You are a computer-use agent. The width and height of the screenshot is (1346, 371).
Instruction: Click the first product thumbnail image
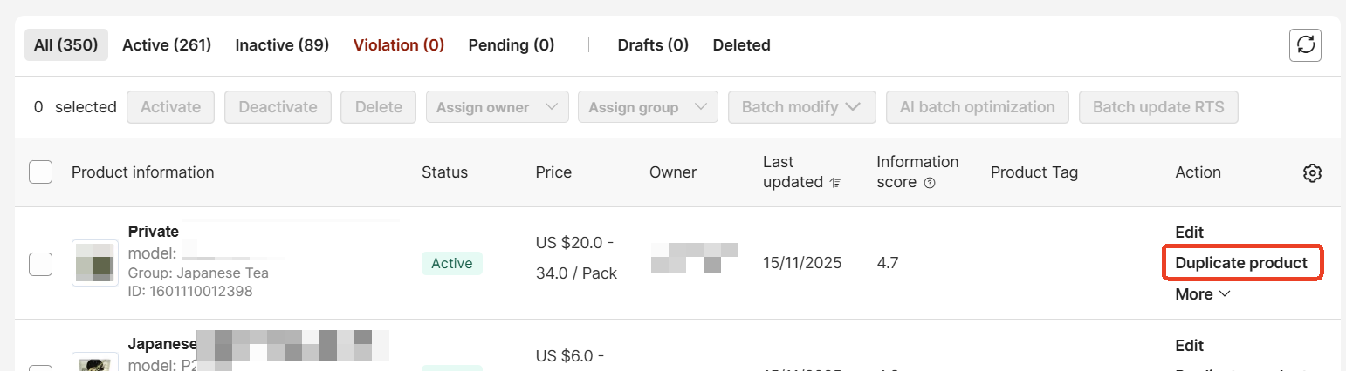click(95, 263)
